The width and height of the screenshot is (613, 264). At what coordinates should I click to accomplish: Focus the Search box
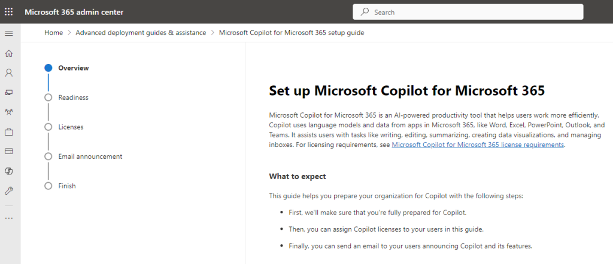pyautogui.click(x=468, y=12)
